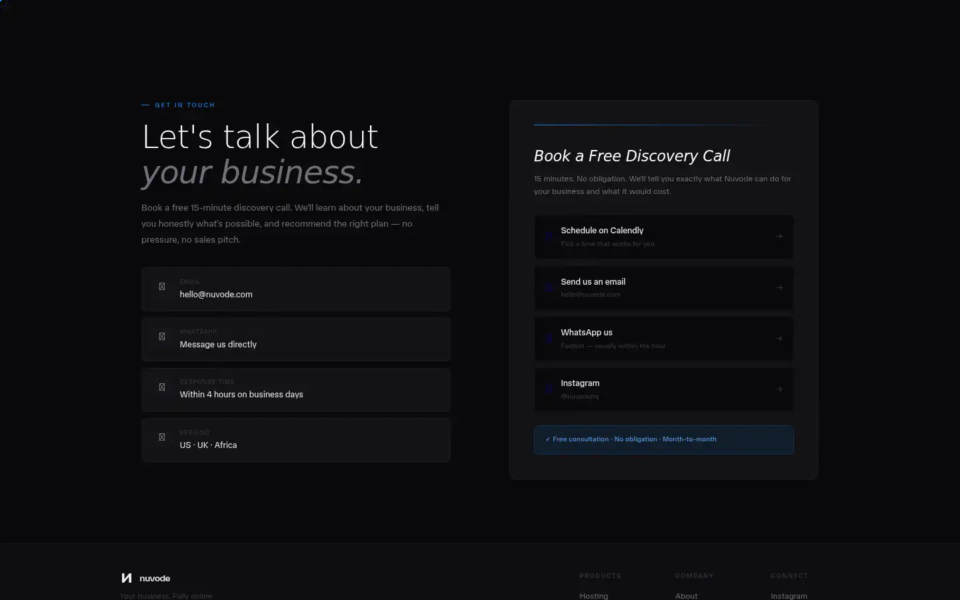Image resolution: width=960 pixels, height=600 pixels.
Task: Select the WhatsApp us contact option
Action: click(x=663, y=339)
